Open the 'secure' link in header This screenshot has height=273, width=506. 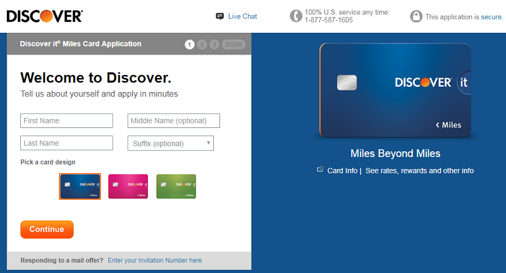tap(492, 17)
